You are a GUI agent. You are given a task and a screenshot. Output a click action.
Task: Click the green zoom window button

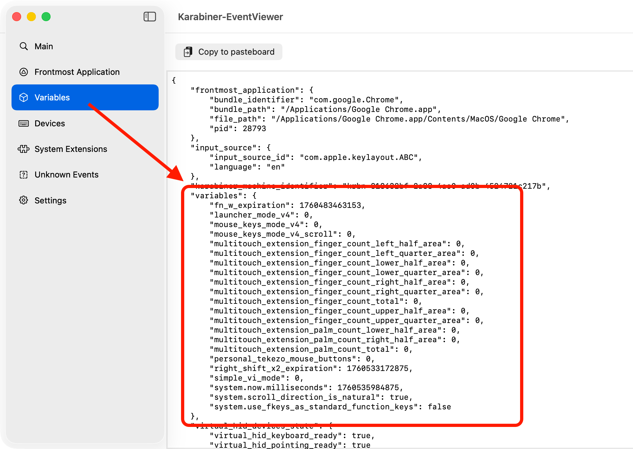[46, 17]
